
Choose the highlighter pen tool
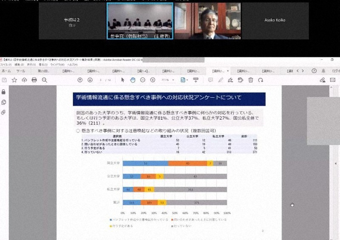(221, 80)
